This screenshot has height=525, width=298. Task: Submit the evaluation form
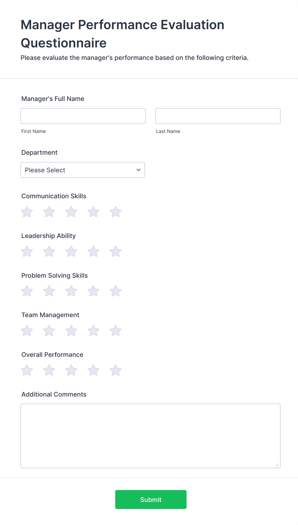click(151, 499)
